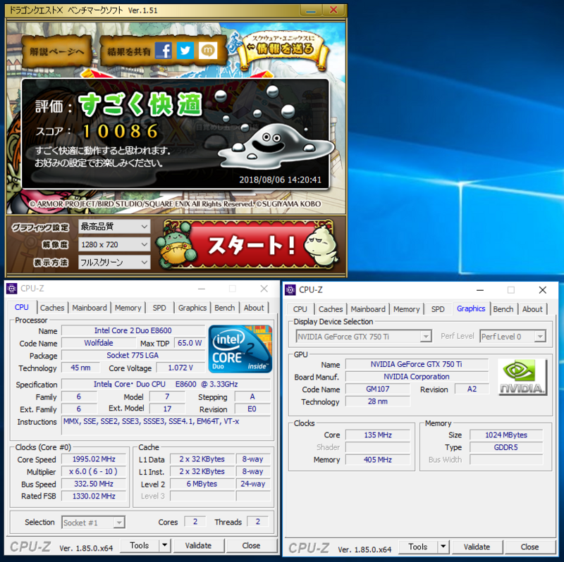The image size is (564, 562).
Task: Open the グラフィック設定 quality dropdown
Action: click(114, 226)
